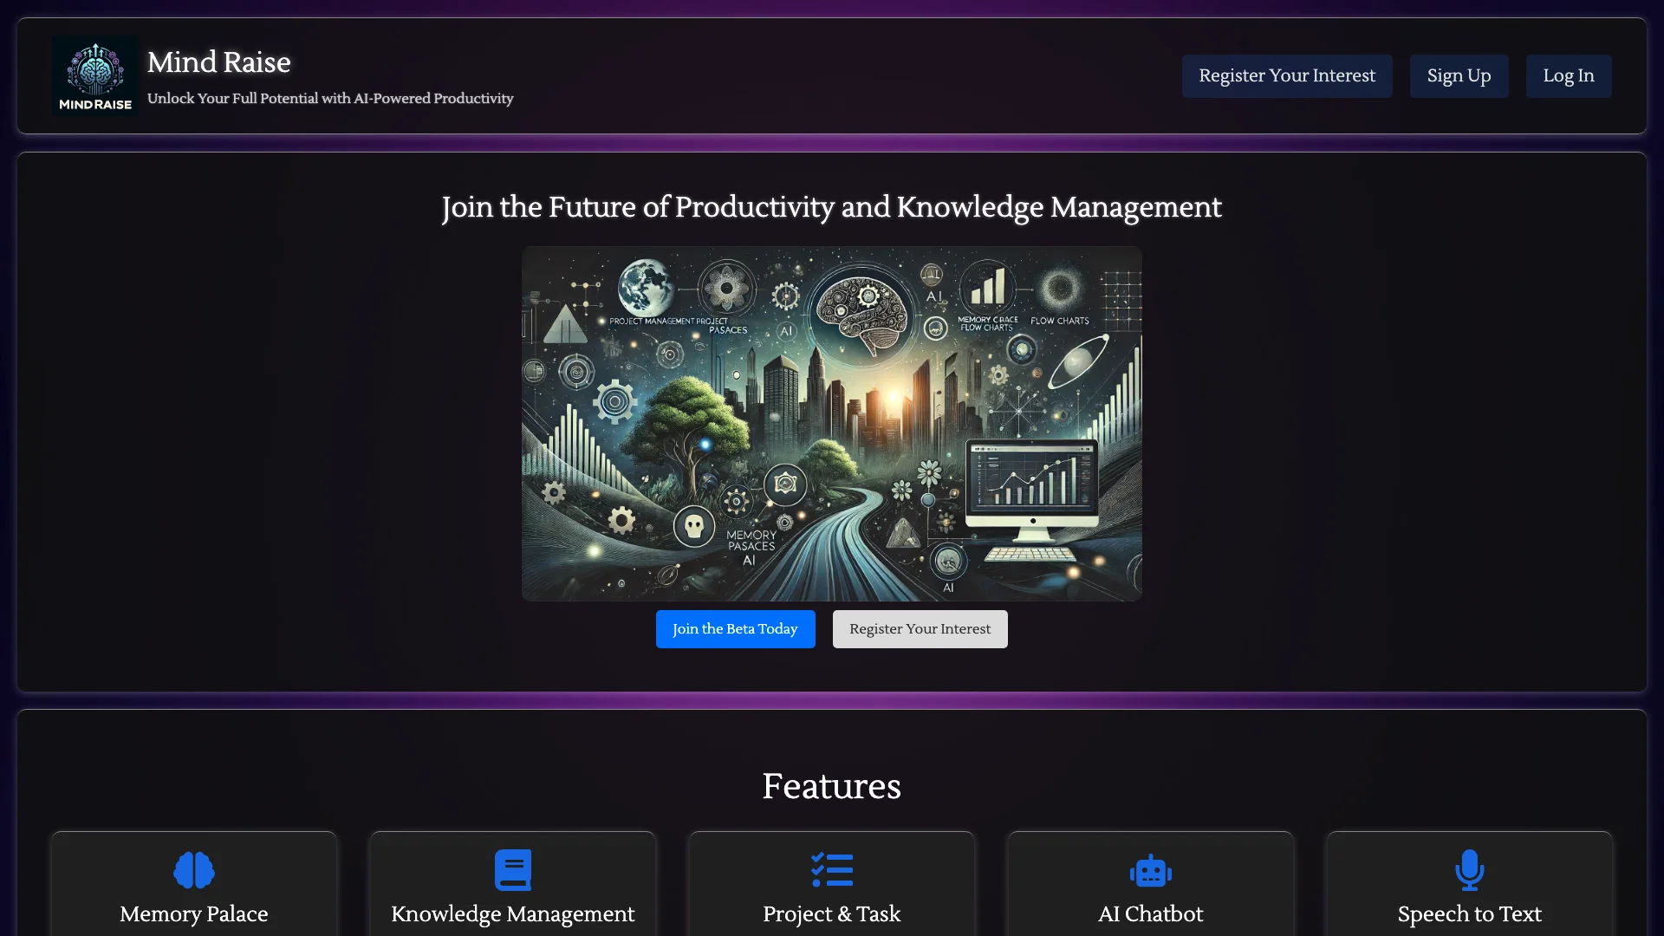1664x936 pixels.
Task: Click the Memory Palace feature card
Action: point(193,886)
